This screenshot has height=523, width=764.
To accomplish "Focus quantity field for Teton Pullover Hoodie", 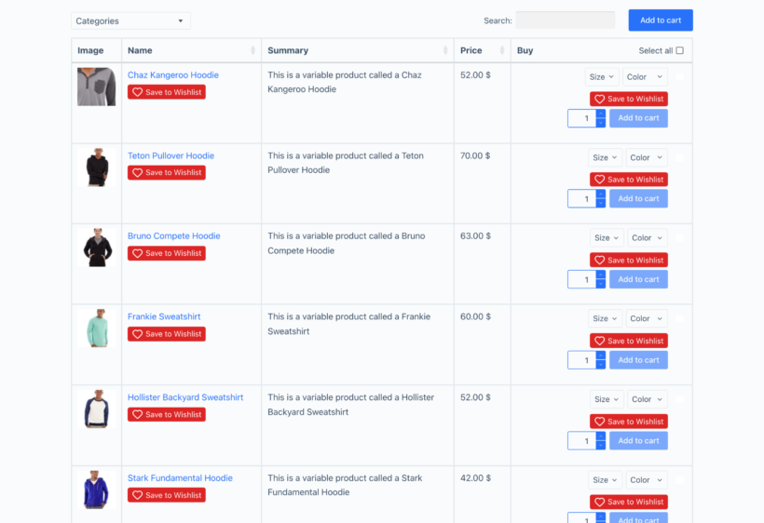I will pos(581,199).
